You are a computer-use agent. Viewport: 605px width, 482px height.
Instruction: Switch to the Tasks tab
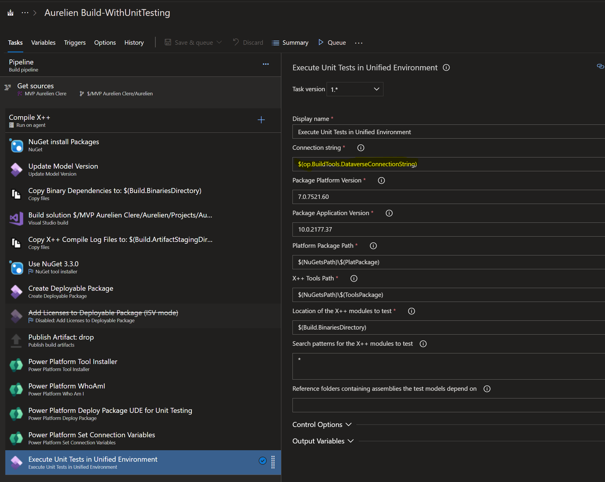coord(15,43)
